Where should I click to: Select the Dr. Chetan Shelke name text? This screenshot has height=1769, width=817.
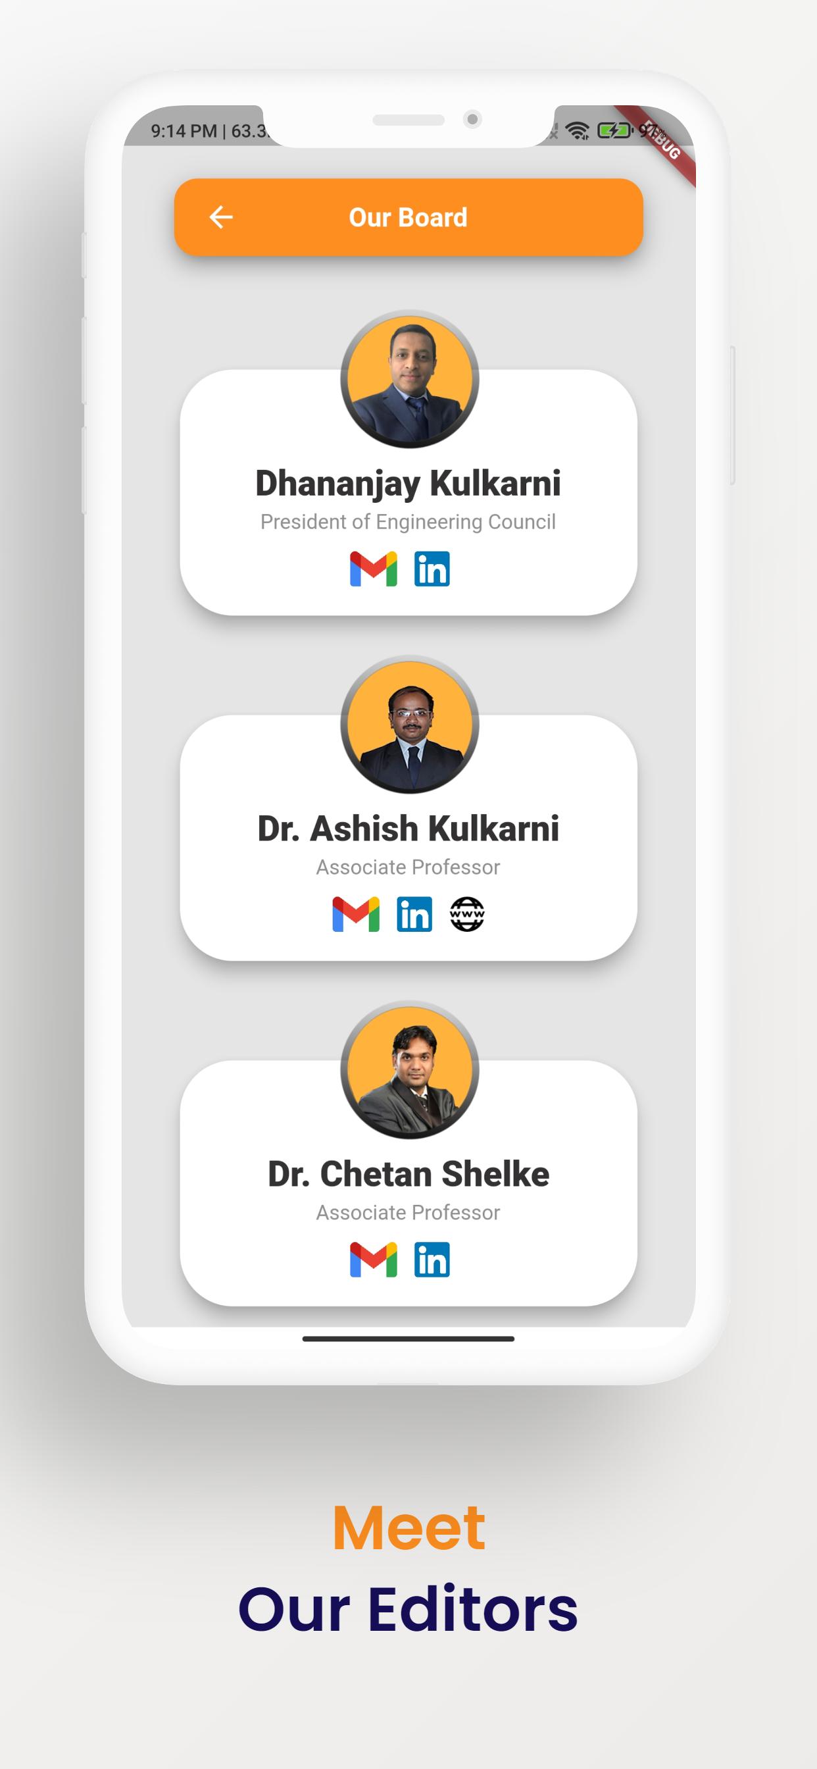(408, 1173)
